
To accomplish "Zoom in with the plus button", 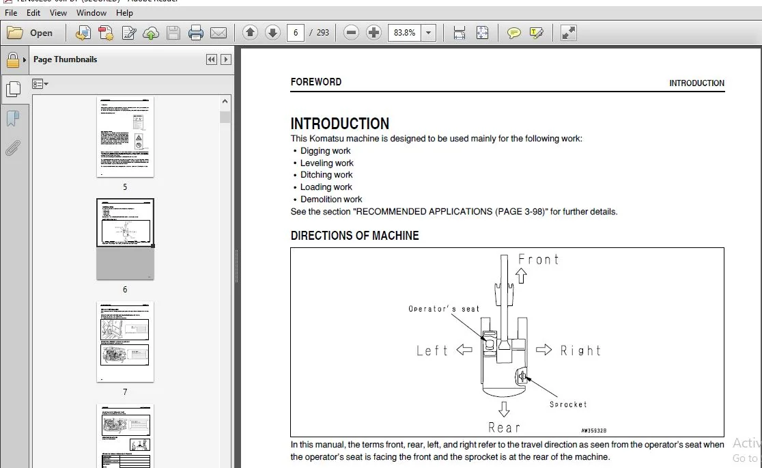I will pyautogui.click(x=373, y=33).
